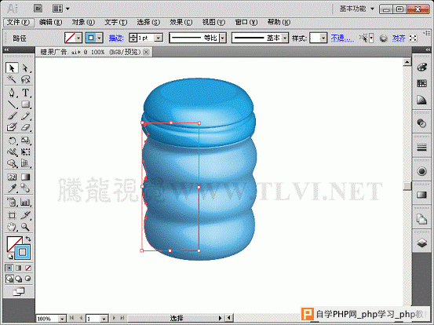
Task: Select the Type tool
Action: coord(25,93)
